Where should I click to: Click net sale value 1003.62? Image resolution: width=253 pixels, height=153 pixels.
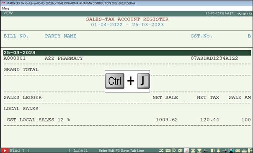[x=167, y=120]
